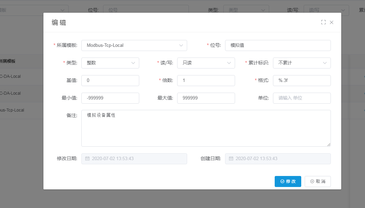Expand the 读/写 dropdown showing 只读
Viewport: 365px width, 208px height.
[206, 63]
